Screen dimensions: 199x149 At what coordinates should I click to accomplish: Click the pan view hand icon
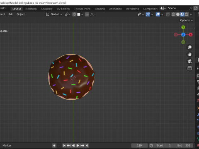(x=189, y=54)
